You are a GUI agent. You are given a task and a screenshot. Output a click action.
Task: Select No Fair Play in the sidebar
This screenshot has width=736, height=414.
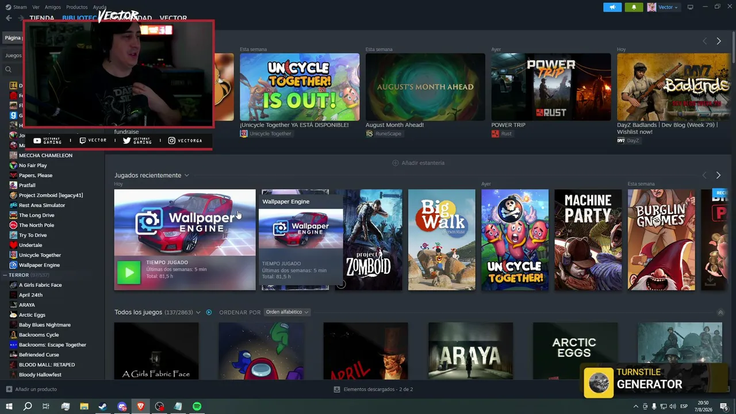[x=33, y=165]
